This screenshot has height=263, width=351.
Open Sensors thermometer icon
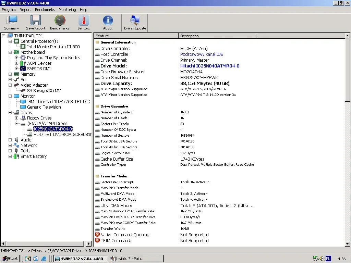pyautogui.click(x=84, y=20)
